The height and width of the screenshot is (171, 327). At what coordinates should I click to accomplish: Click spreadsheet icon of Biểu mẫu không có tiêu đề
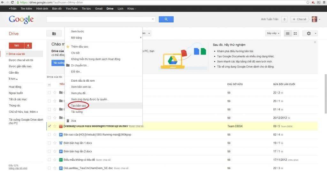coord(61,160)
